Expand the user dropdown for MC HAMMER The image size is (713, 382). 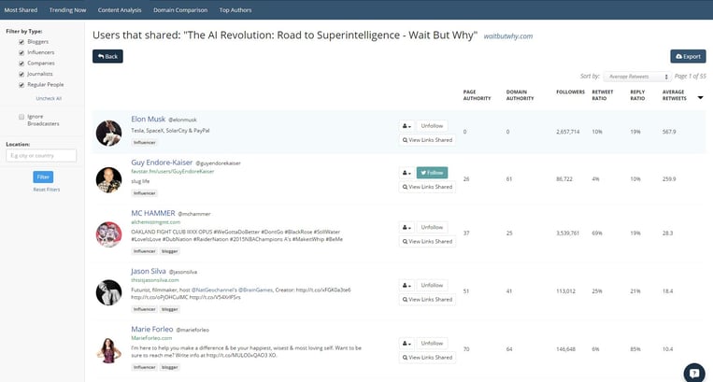[x=406, y=227]
